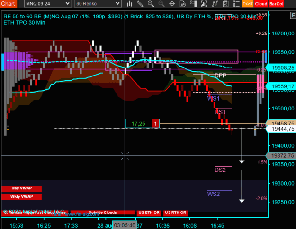This screenshot has width=296, height=229.
Task: Click the 16:08 time axis label
Action: (190, 226)
